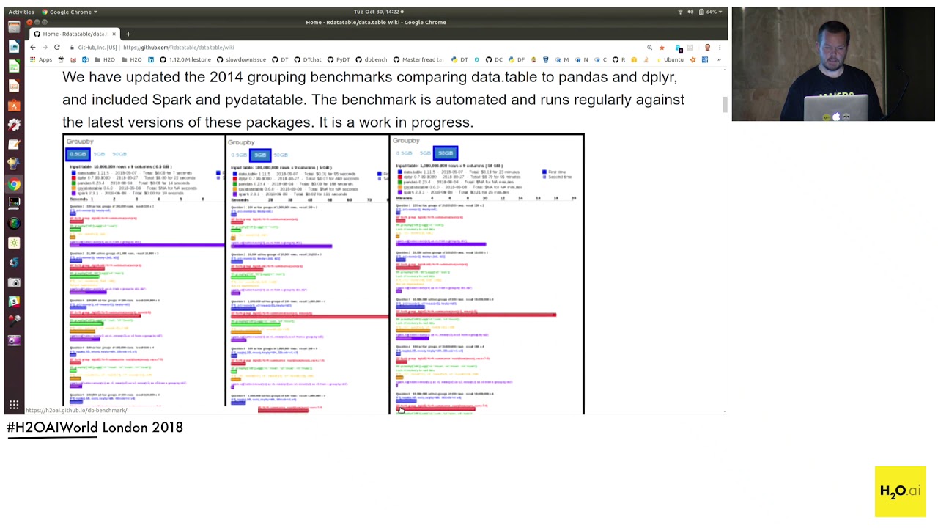Open the DF bookmark
The image size is (938, 528).
point(517,59)
